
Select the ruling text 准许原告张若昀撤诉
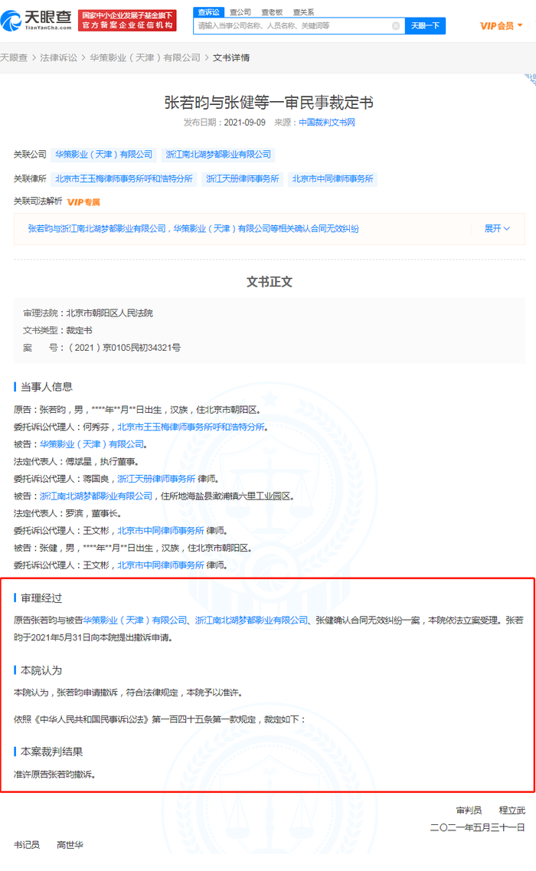(54, 774)
